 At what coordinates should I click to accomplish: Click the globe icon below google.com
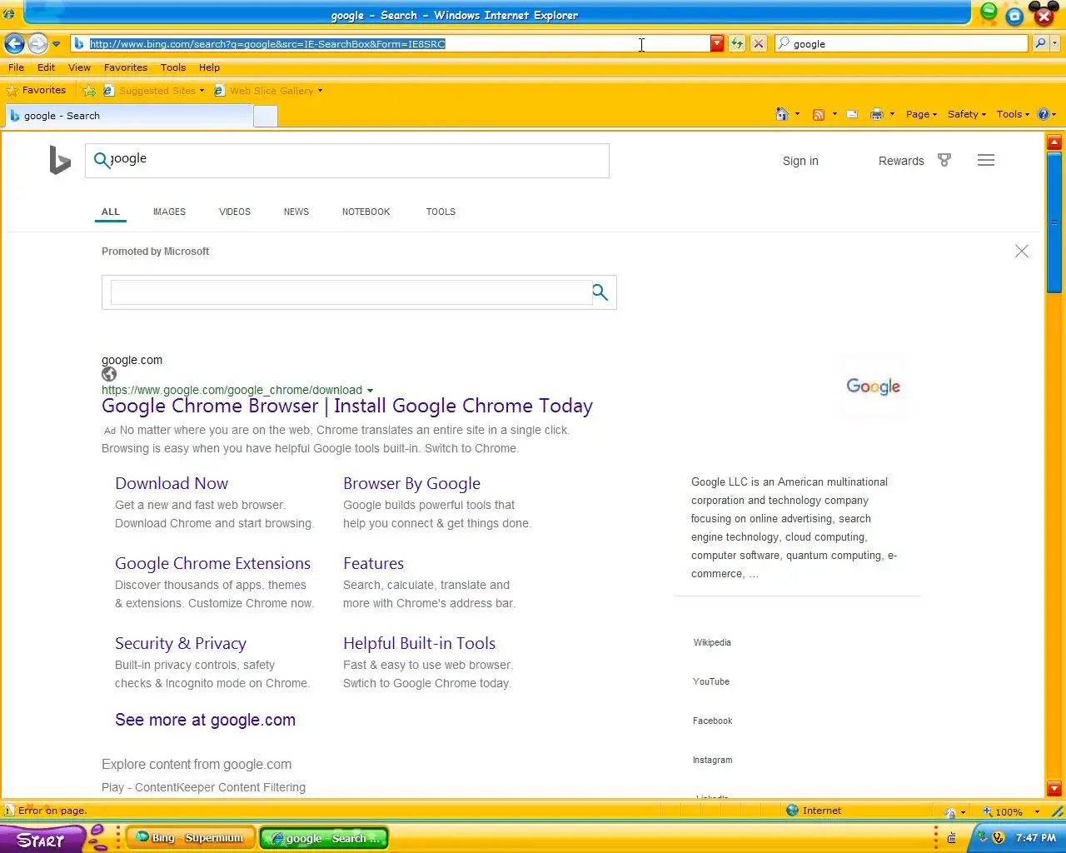pyautogui.click(x=109, y=374)
